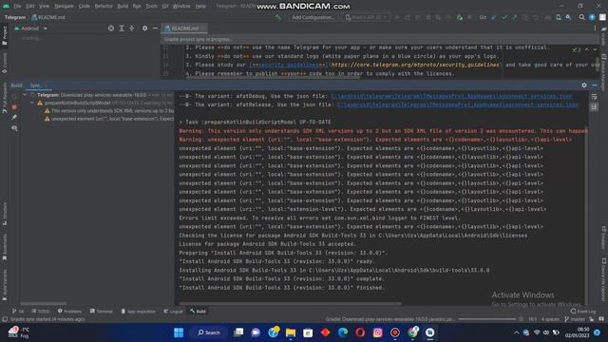
Task: Click Add Configuration button
Action: (x=313, y=17)
